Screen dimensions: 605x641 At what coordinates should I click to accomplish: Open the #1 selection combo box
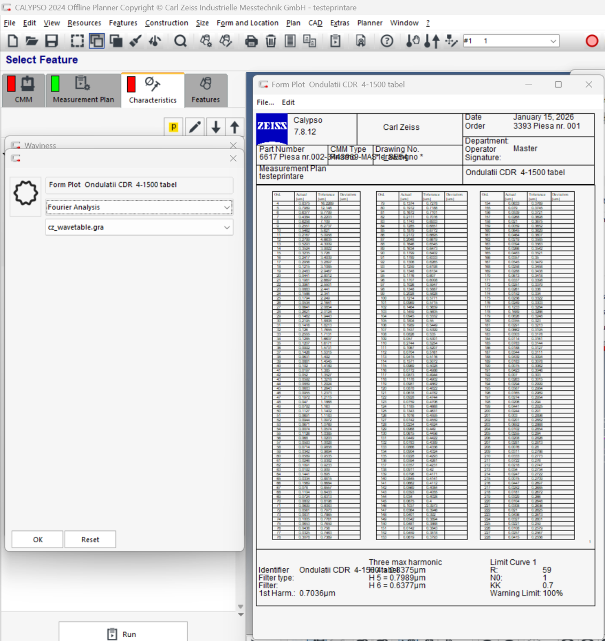[553, 41]
